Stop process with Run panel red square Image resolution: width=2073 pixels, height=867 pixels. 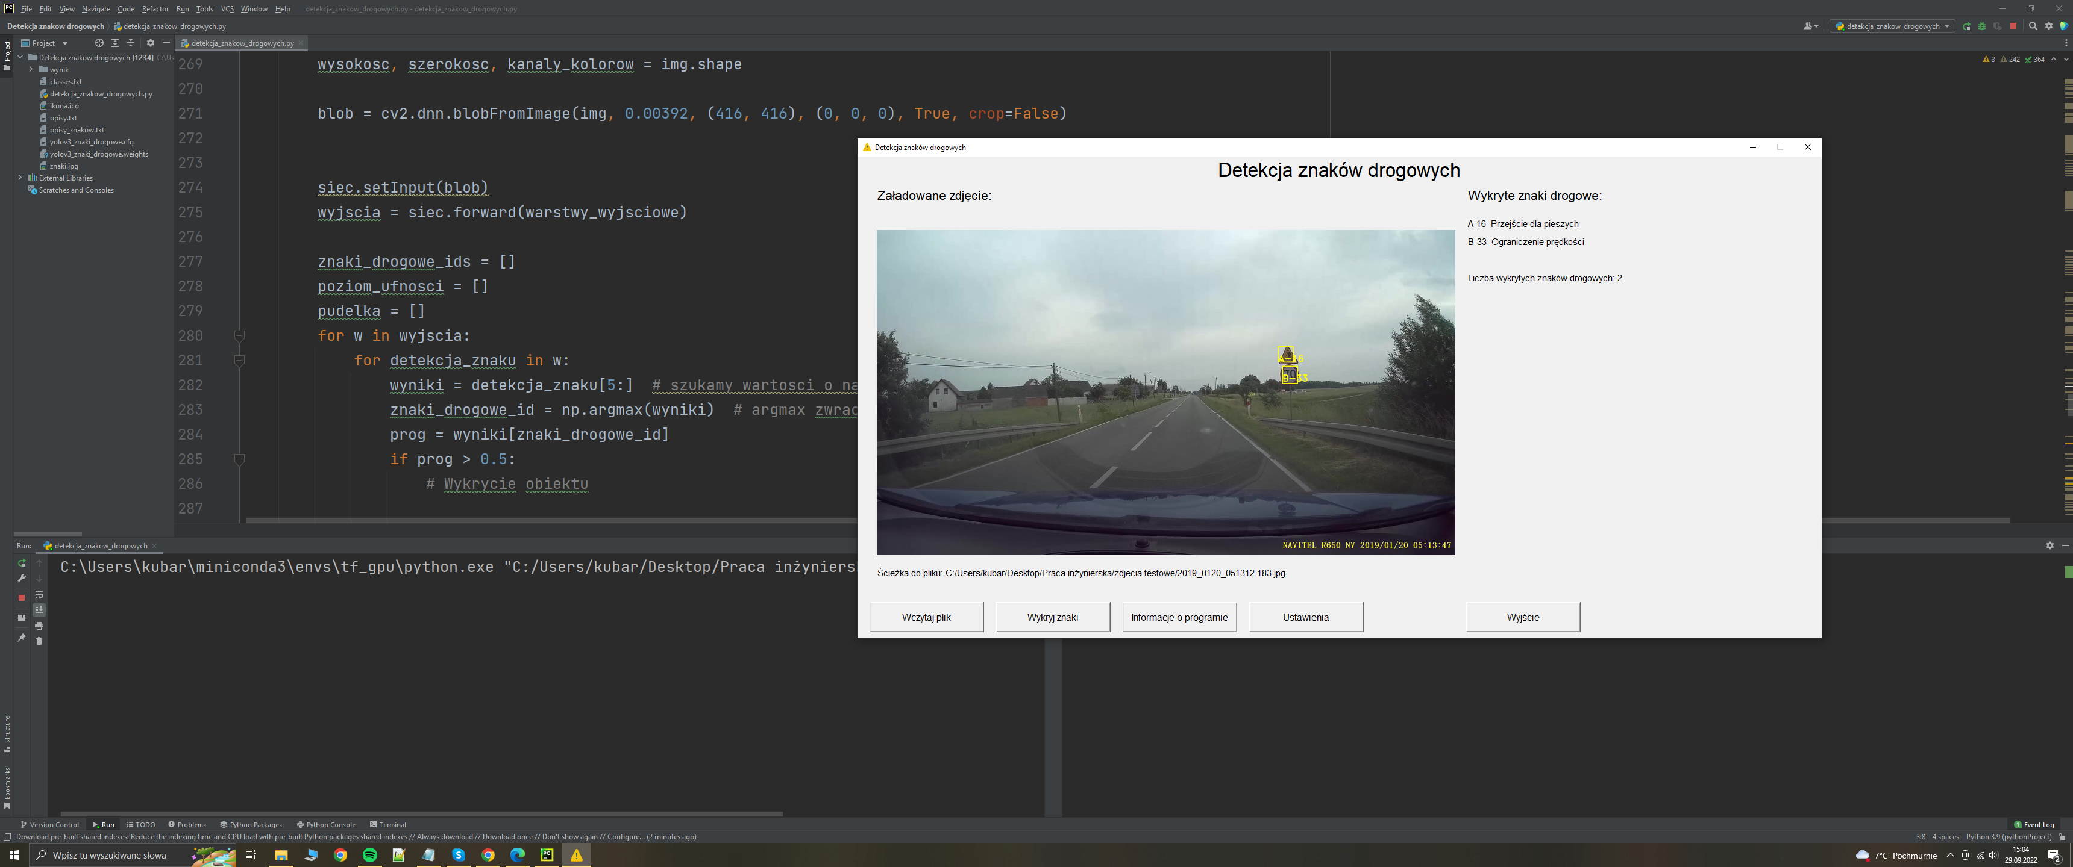pyautogui.click(x=22, y=598)
